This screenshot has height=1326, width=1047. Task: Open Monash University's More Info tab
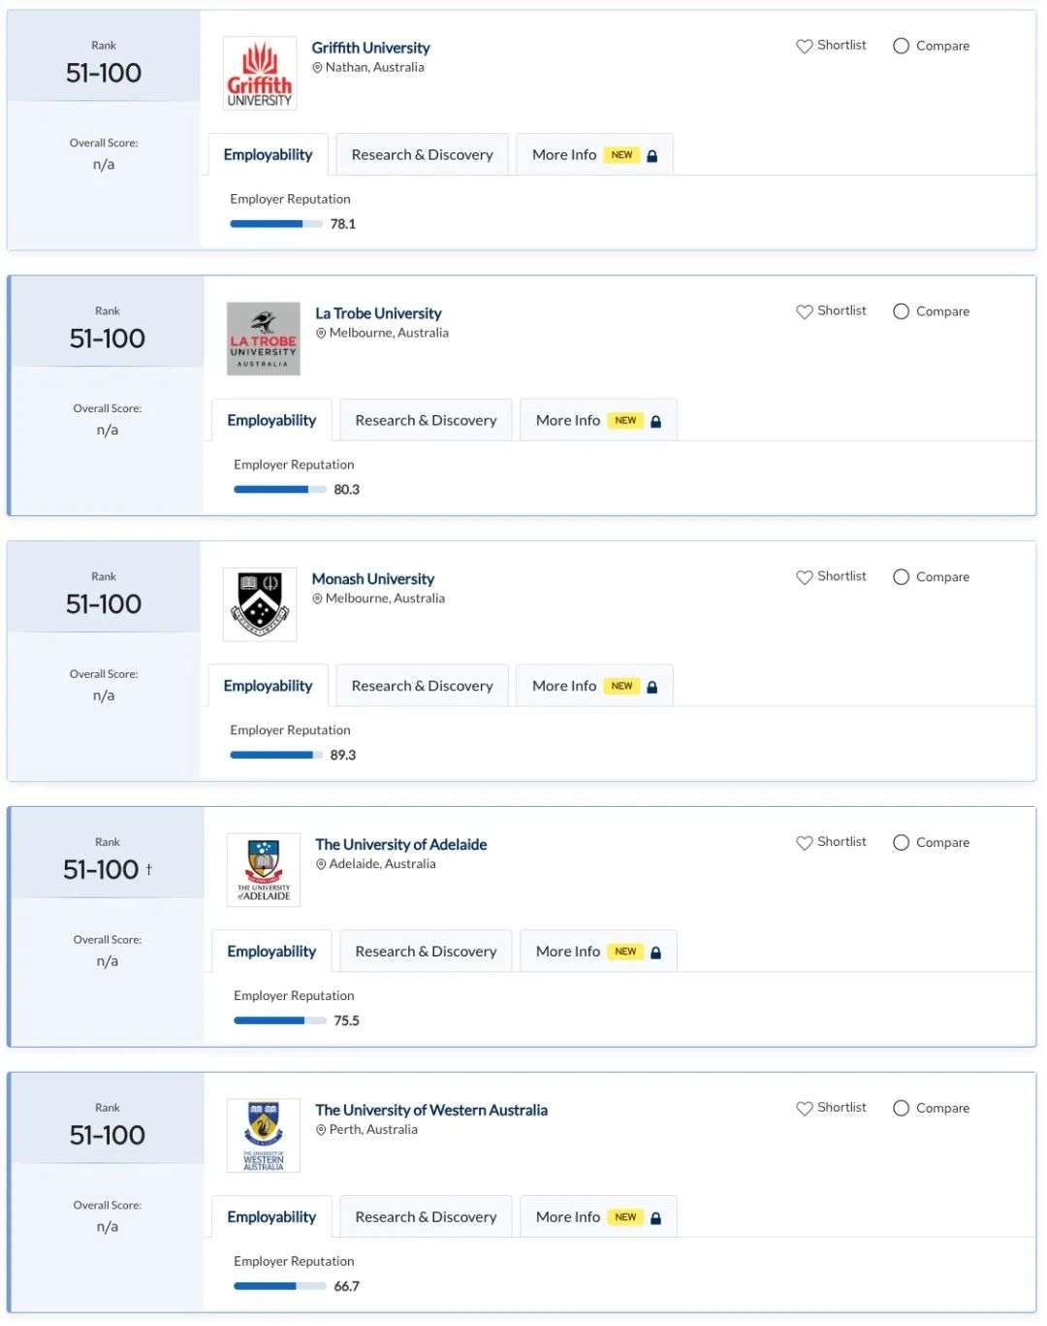click(x=595, y=686)
